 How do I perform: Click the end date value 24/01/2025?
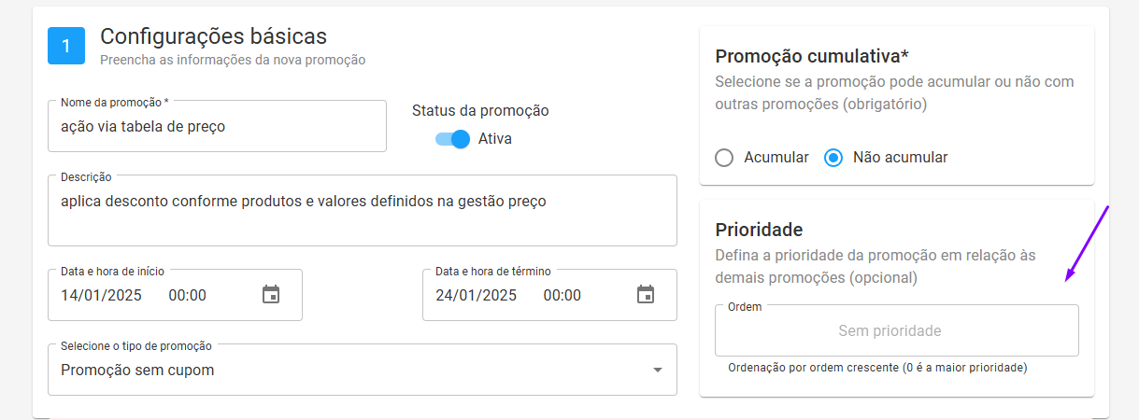476,295
